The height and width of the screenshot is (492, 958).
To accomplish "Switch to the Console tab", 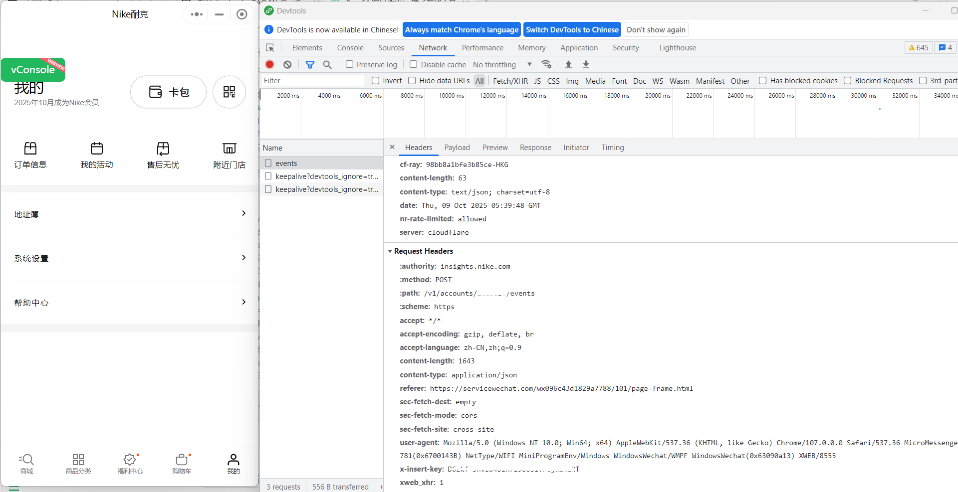I will tap(350, 48).
